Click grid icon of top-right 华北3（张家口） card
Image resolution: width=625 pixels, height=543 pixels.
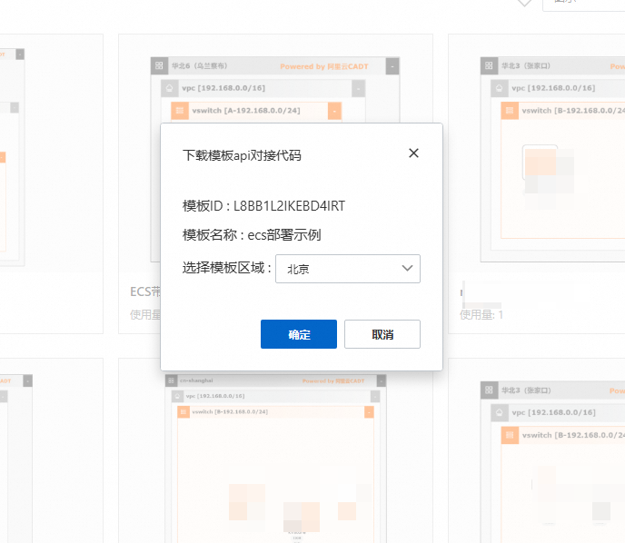point(489,65)
